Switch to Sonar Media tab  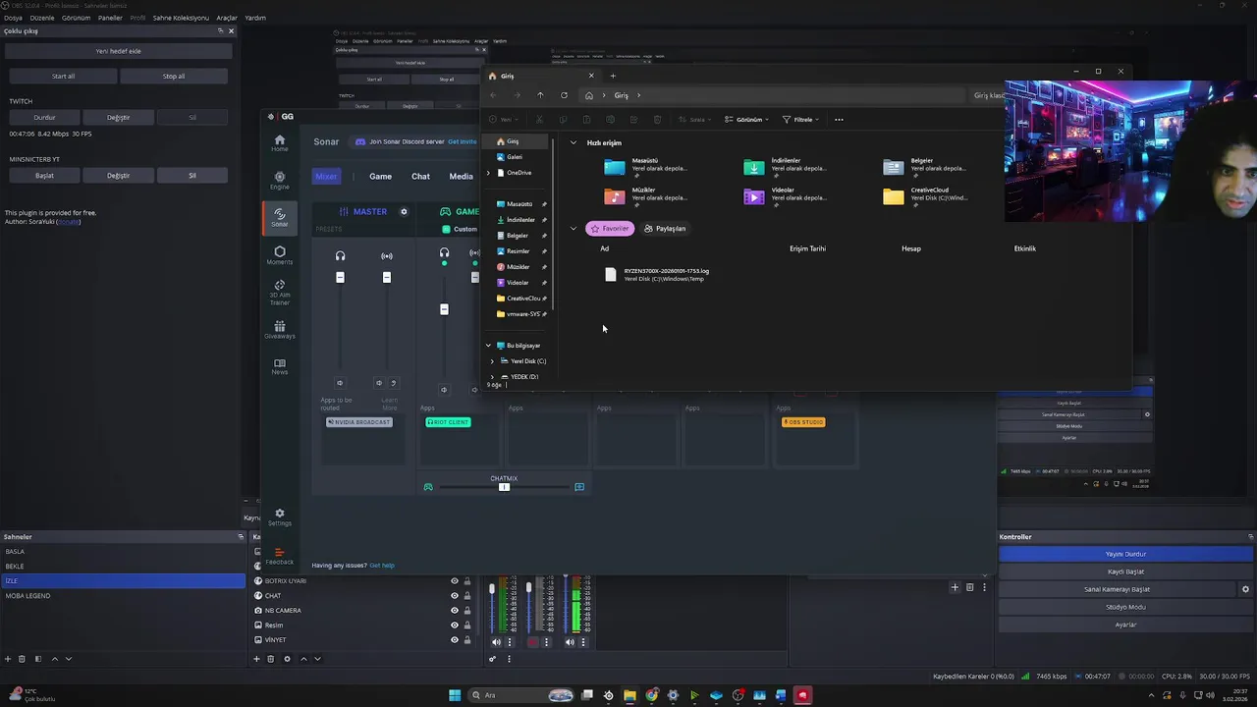462,177
